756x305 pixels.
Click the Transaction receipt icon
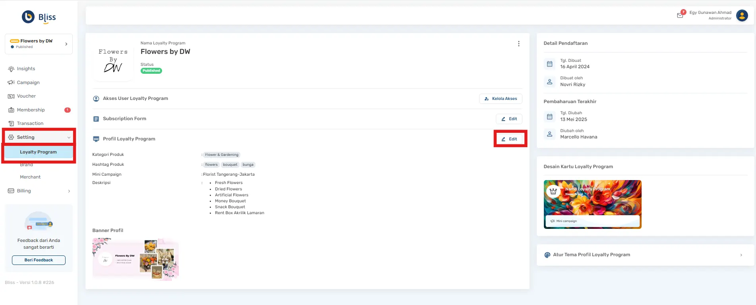point(11,124)
